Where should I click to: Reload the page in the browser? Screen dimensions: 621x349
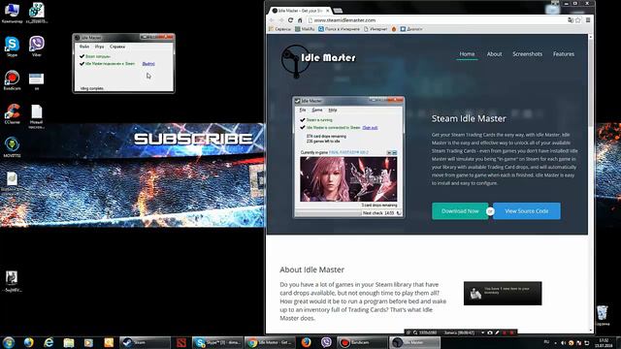tap(291, 20)
